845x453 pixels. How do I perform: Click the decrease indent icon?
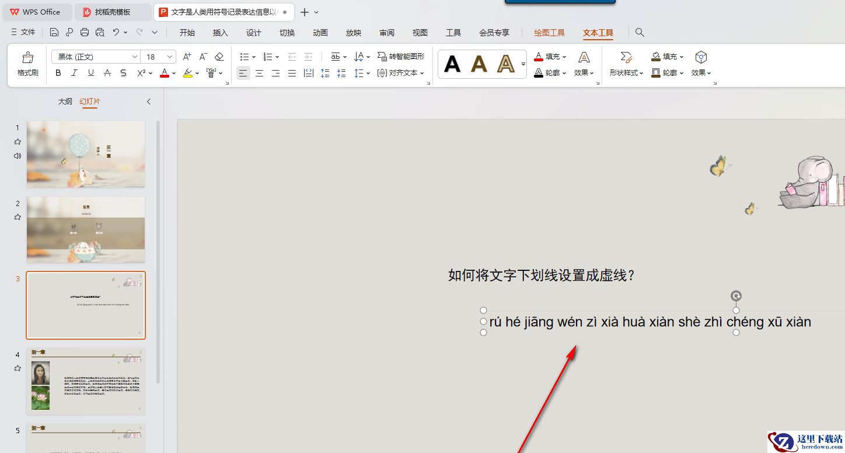click(x=292, y=57)
